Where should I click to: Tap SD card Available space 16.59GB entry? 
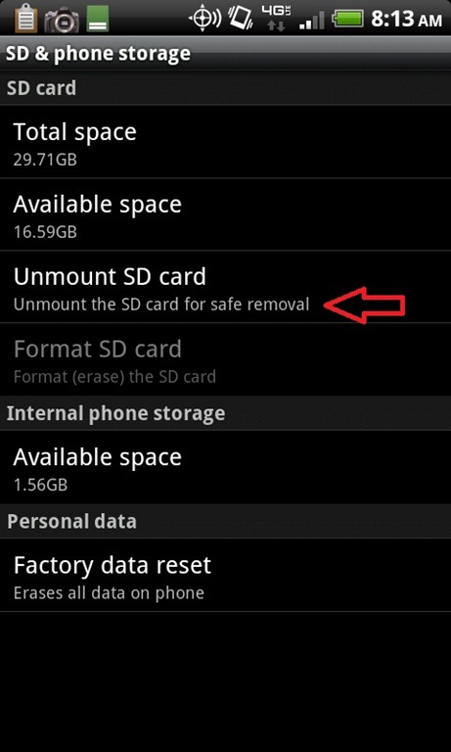click(x=225, y=214)
